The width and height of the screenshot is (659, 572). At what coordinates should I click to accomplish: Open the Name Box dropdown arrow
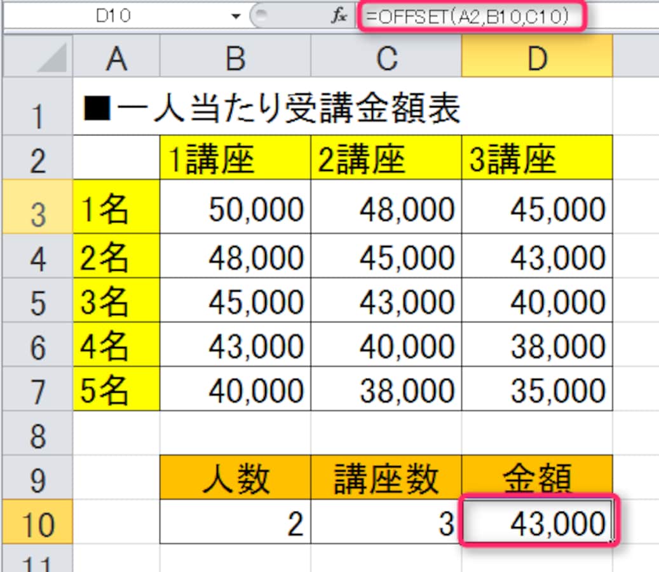coord(236,17)
